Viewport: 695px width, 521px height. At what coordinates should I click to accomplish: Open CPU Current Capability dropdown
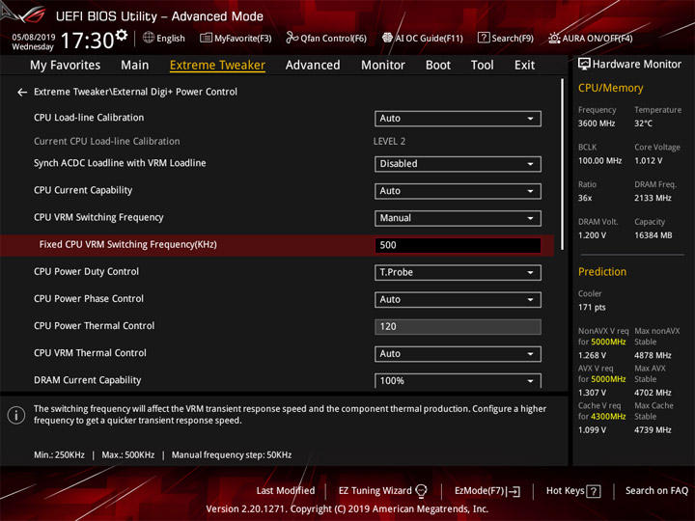(x=458, y=191)
